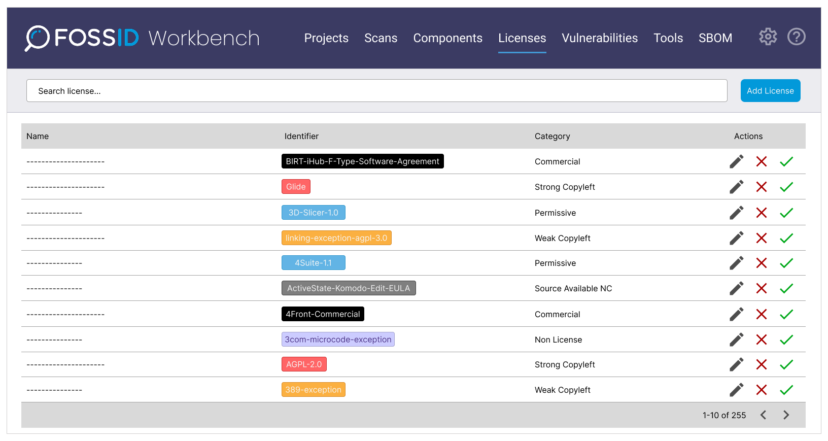The image size is (828, 441).
Task: Edit the 3D-Slicer-1.0 license
Action: click(x=737, y=213)
